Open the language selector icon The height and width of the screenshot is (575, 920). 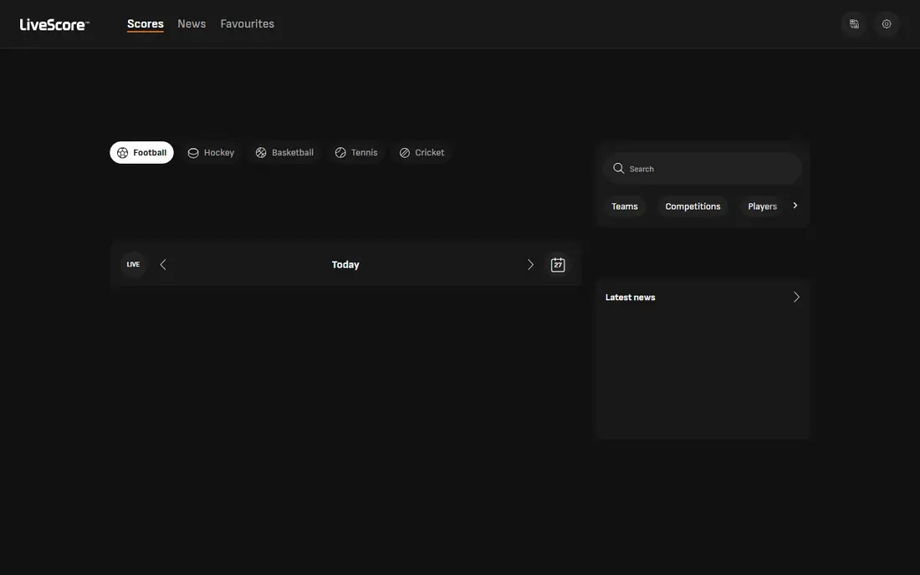tap(854, 24)
